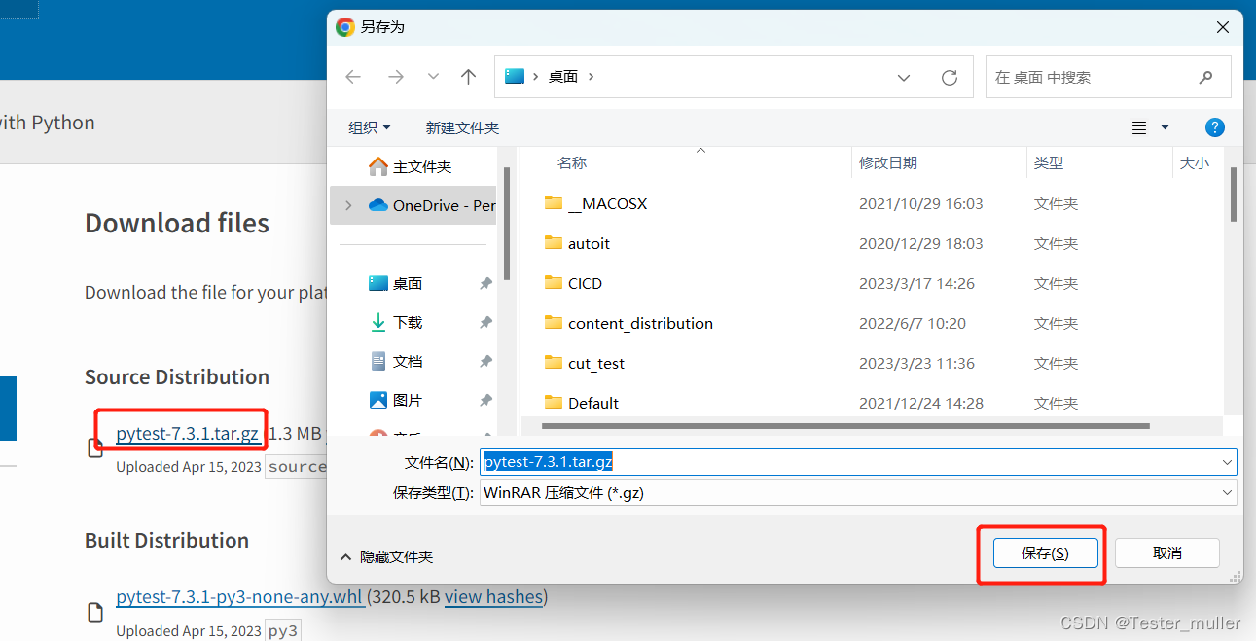Expand the OneDrive tree node
Screen dimensions: 1256x641
(x=348, y=205)
